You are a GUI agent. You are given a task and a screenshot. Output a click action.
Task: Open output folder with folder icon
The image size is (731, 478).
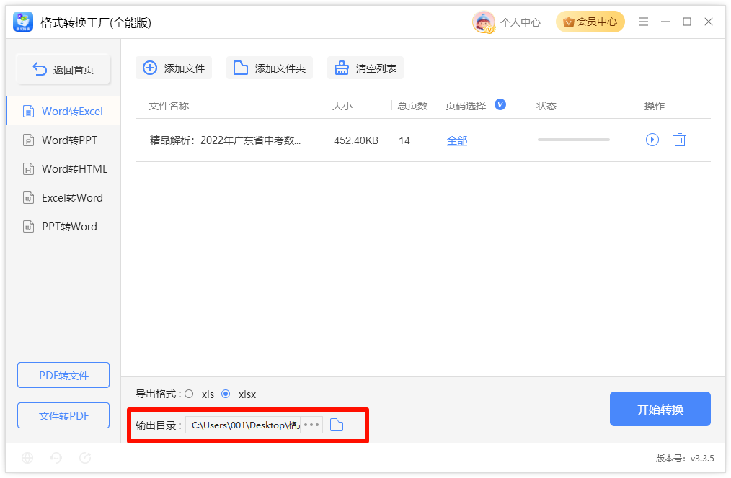(x=337, y=425)
